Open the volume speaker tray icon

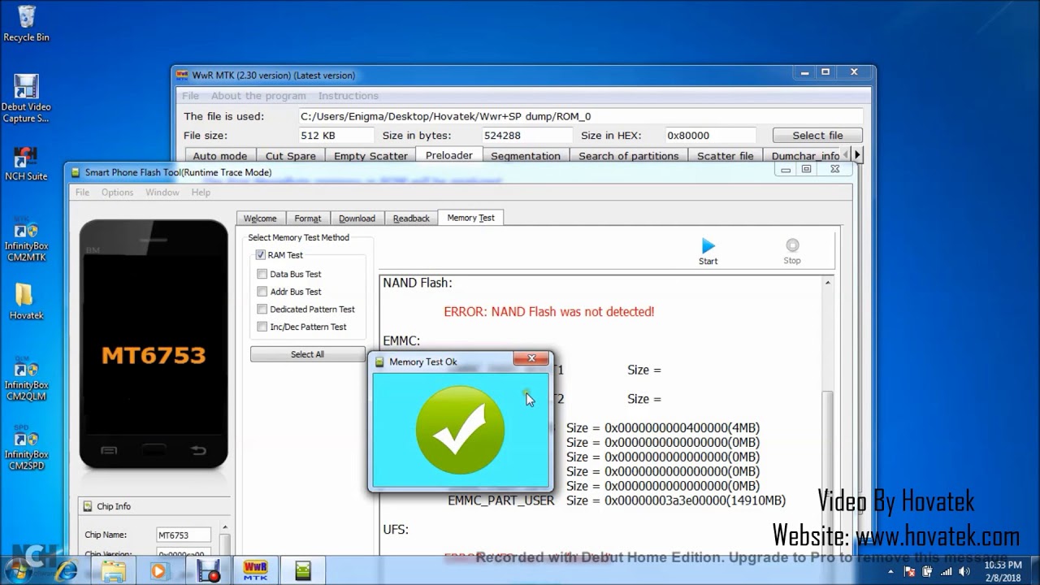tap(964, 571)
